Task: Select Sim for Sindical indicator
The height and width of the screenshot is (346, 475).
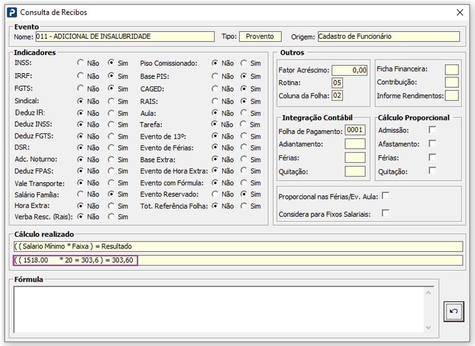Action: [x=111, y=101]
